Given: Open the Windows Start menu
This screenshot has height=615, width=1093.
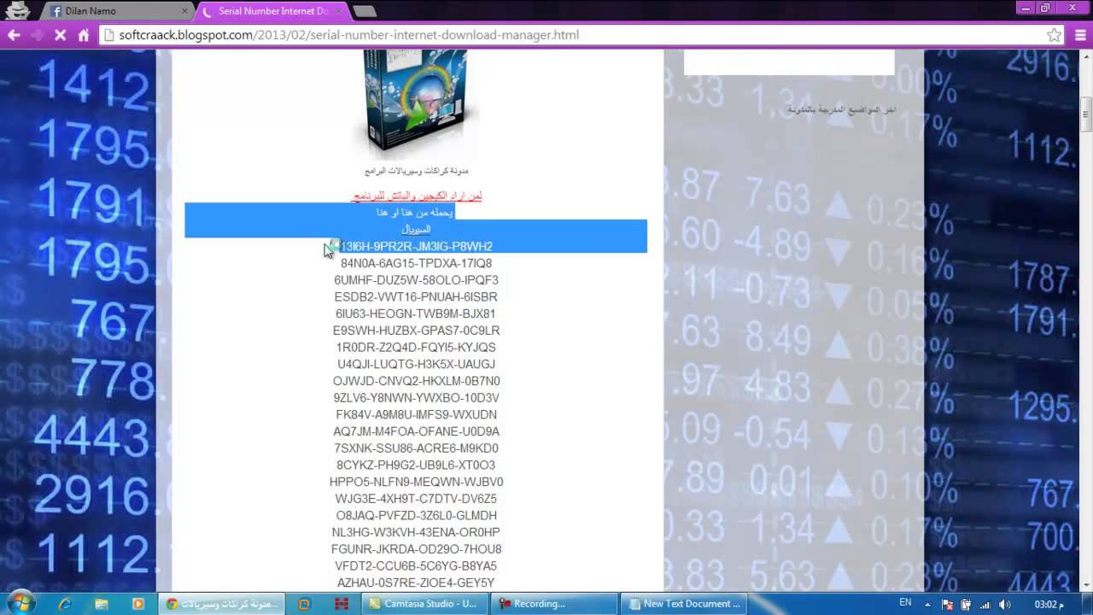Looking at the screenshot, I should (20, 603).
